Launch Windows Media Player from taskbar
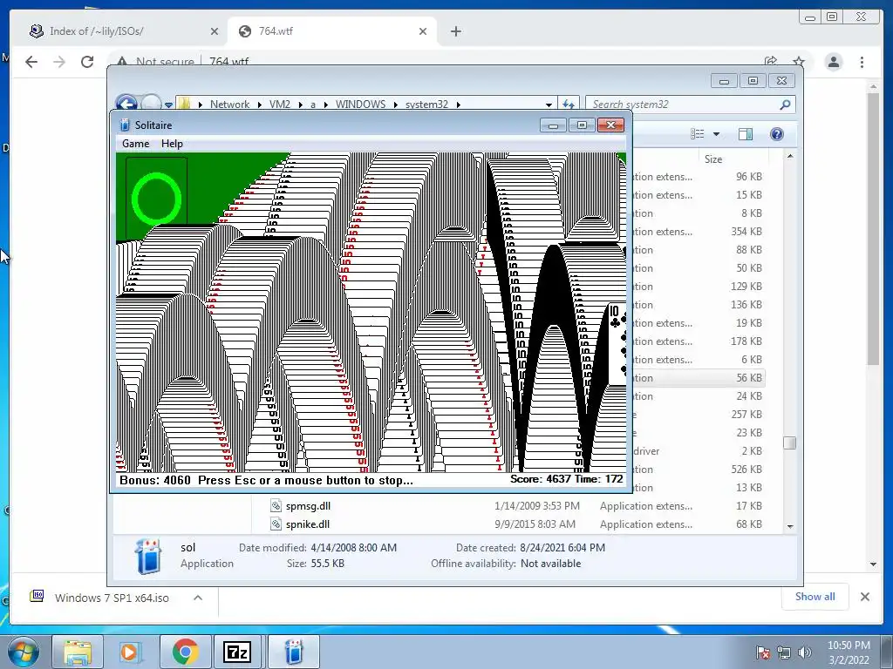 pos(131,652)
